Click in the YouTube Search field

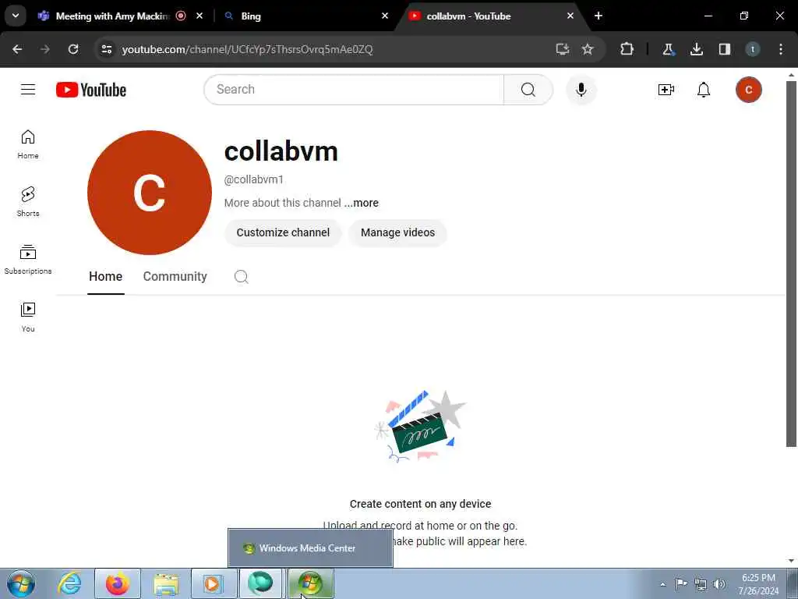click(355, 90)
